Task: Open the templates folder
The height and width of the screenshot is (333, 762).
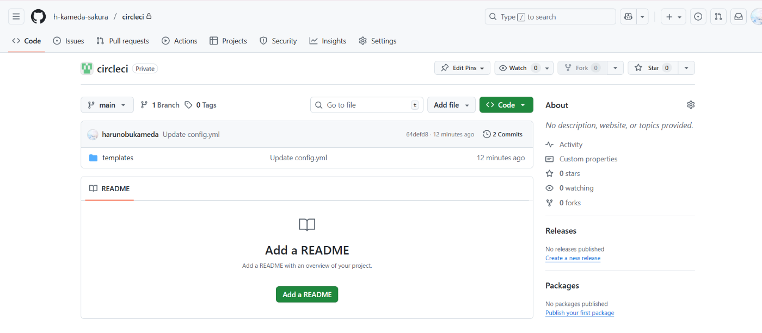Action: click(x=118, y=158)
